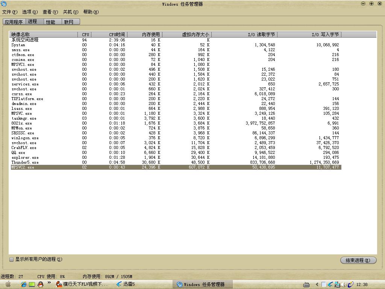
Task: Click the network computers tray icon
Action: click(x=337, y=284)
